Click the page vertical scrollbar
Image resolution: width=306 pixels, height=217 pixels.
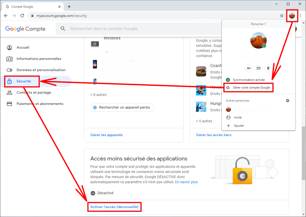[x=303, y=153]
